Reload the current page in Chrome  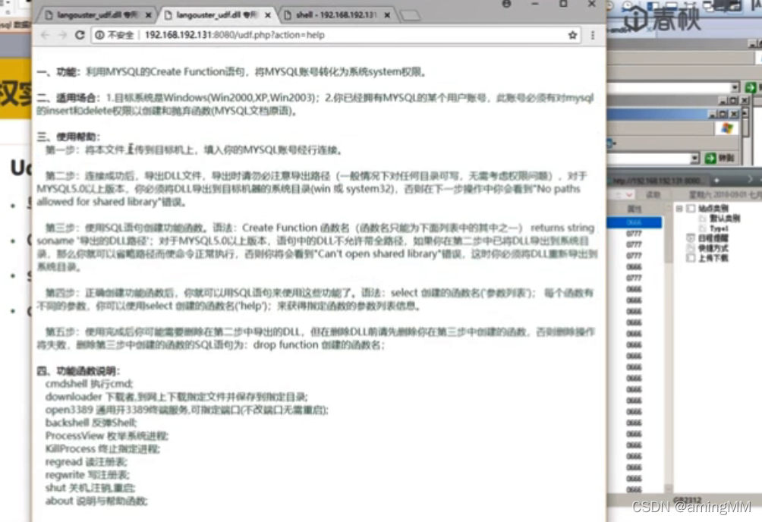tap(81, 34)
